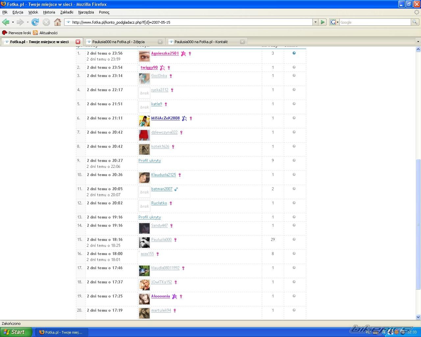The image size is (421, 337).
Task: Click the online status dot in Agnieszka2501 row
Action: (x=294, y=53)
